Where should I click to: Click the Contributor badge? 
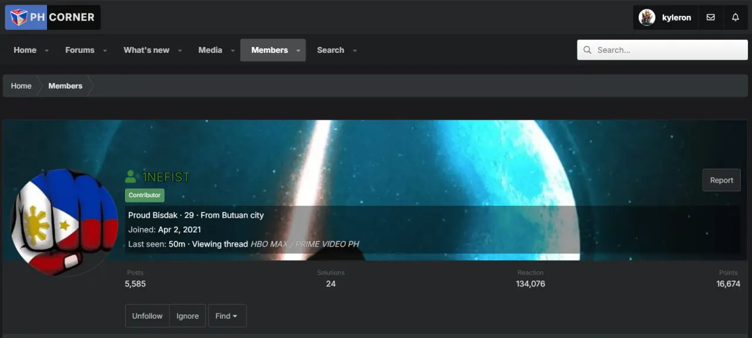145,195
